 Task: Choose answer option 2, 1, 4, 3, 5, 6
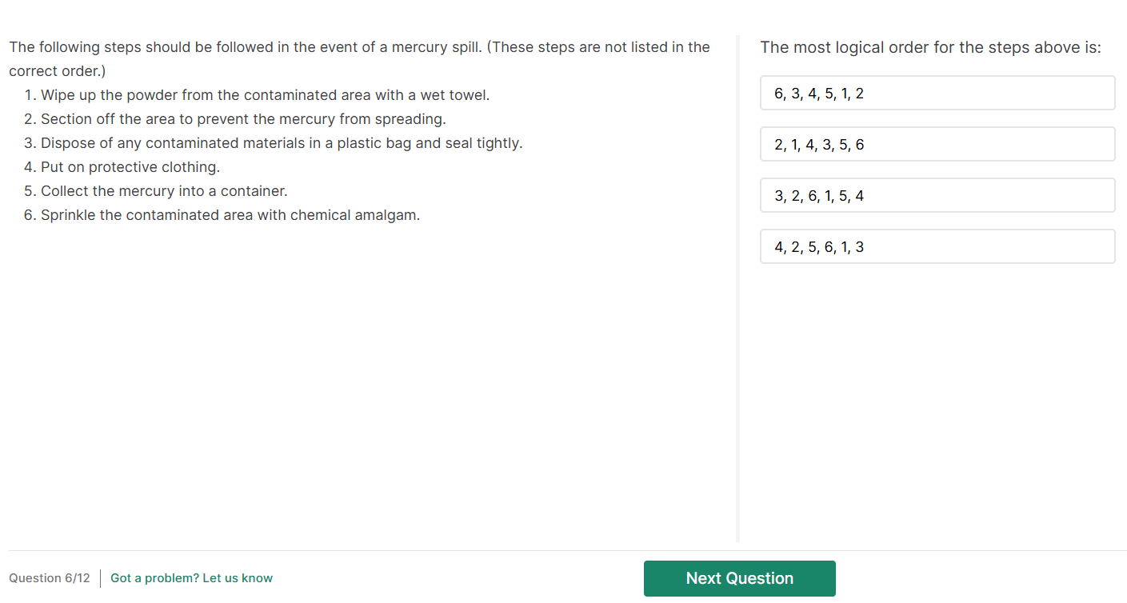coord(937,145)
